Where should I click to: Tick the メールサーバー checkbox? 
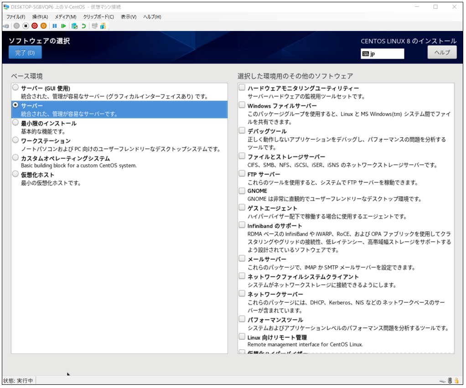coord(242,259)
